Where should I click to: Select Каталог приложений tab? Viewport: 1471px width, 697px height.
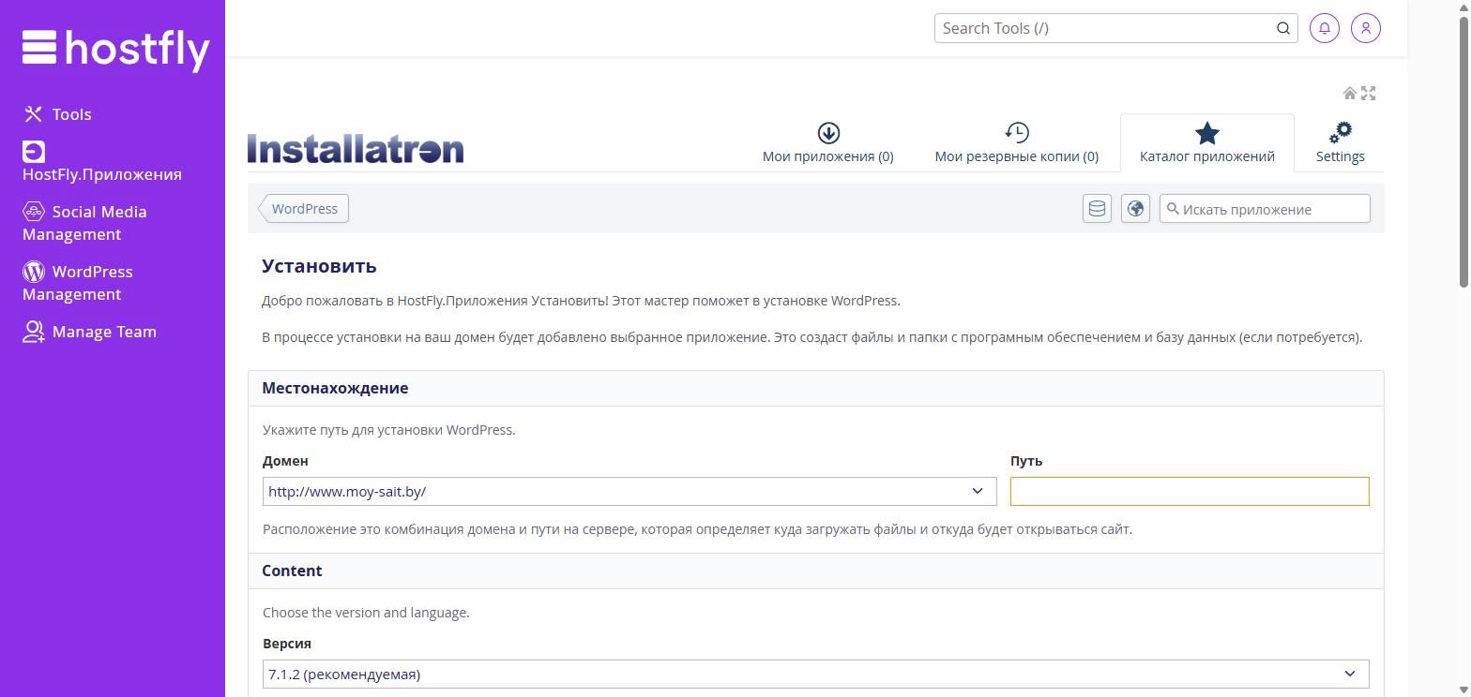(x=1207, y=142)
